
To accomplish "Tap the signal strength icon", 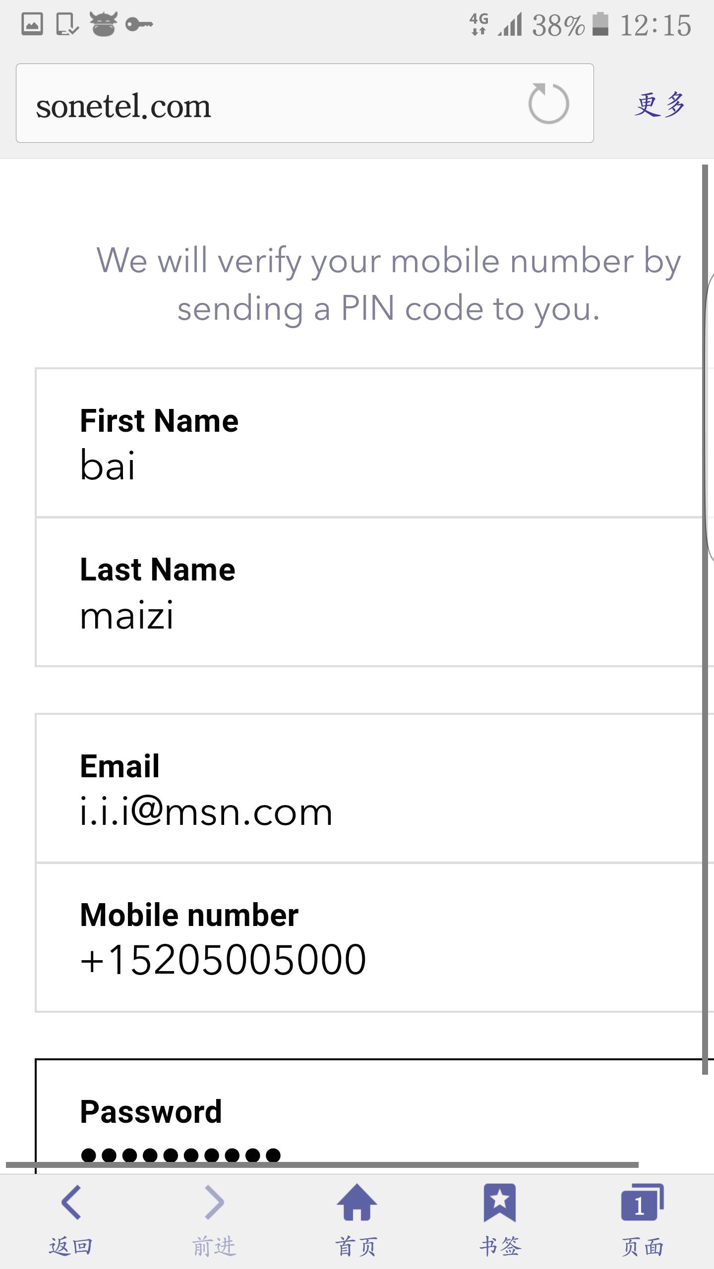I will [x=511, y=24].
